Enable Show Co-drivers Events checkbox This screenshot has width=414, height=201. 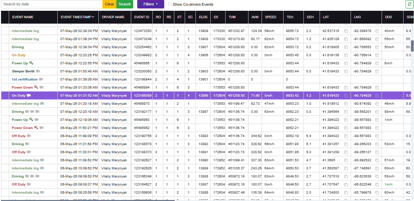pyautogui.click(x=170, y=4)
